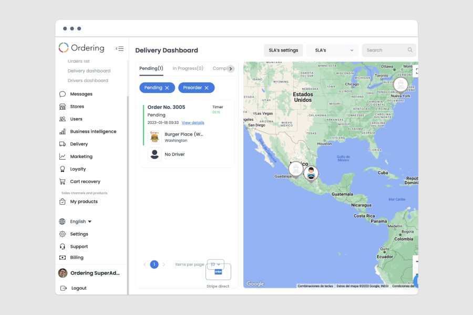Open Business intelligence section

coord(93,131)
